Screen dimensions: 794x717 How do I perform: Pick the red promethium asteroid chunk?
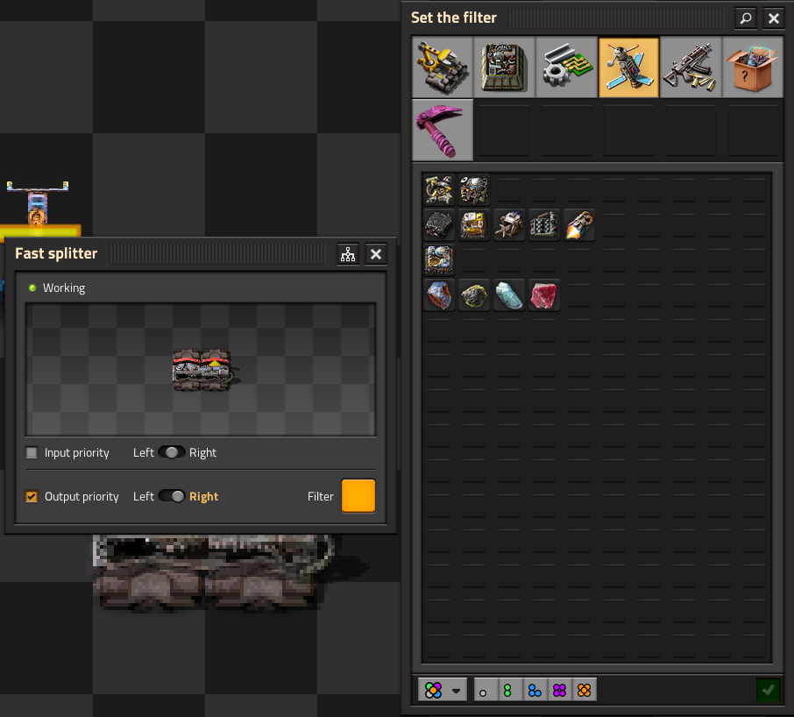[544, 295]
